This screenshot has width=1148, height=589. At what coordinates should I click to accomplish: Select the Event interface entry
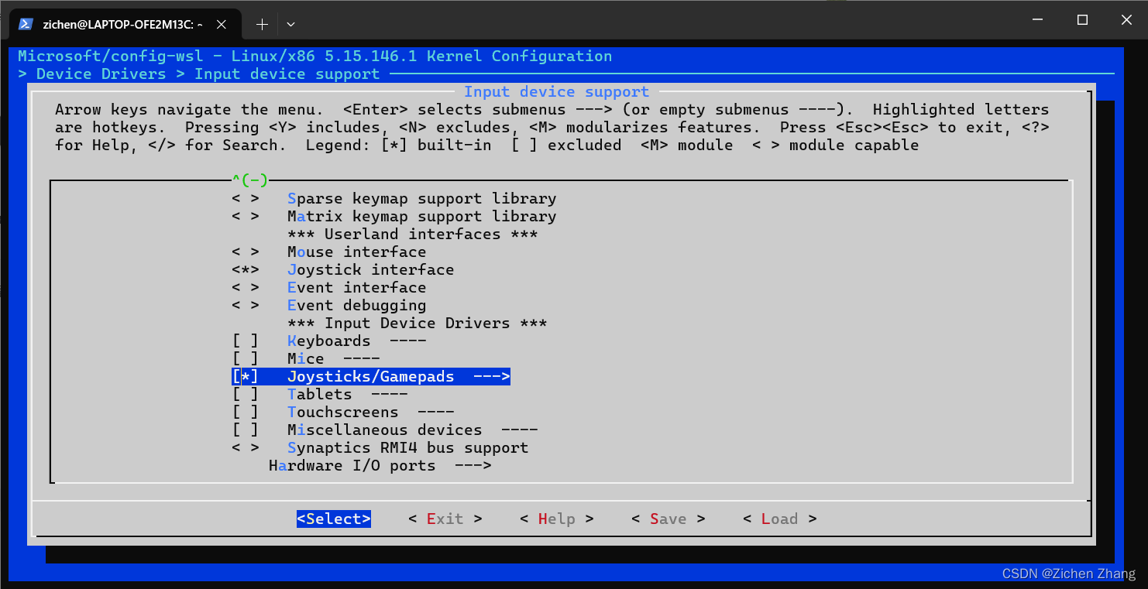pyautogui.click(x=356, y=288)
